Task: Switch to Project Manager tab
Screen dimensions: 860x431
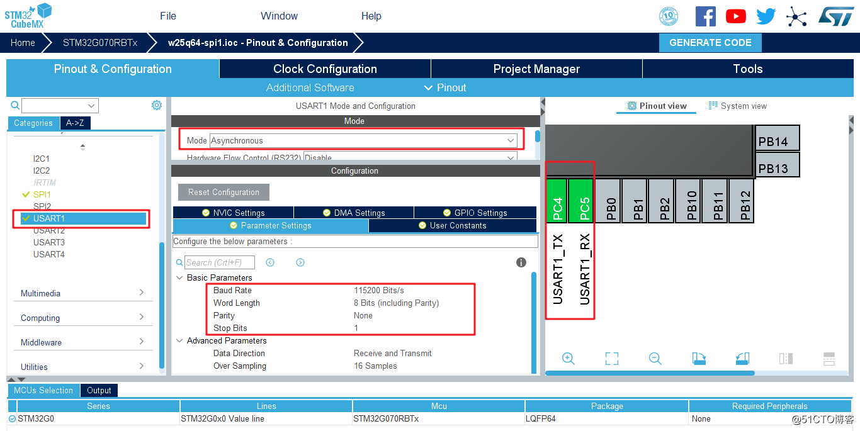Action: (536, 69)
